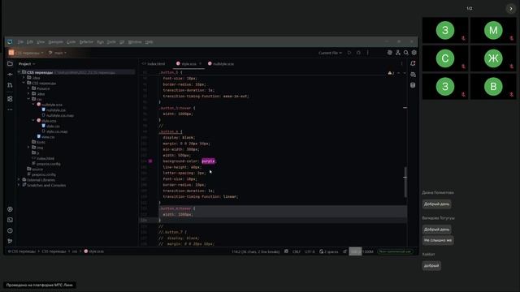
Task: Open the Project view dropdown
Action: point(27,63)
